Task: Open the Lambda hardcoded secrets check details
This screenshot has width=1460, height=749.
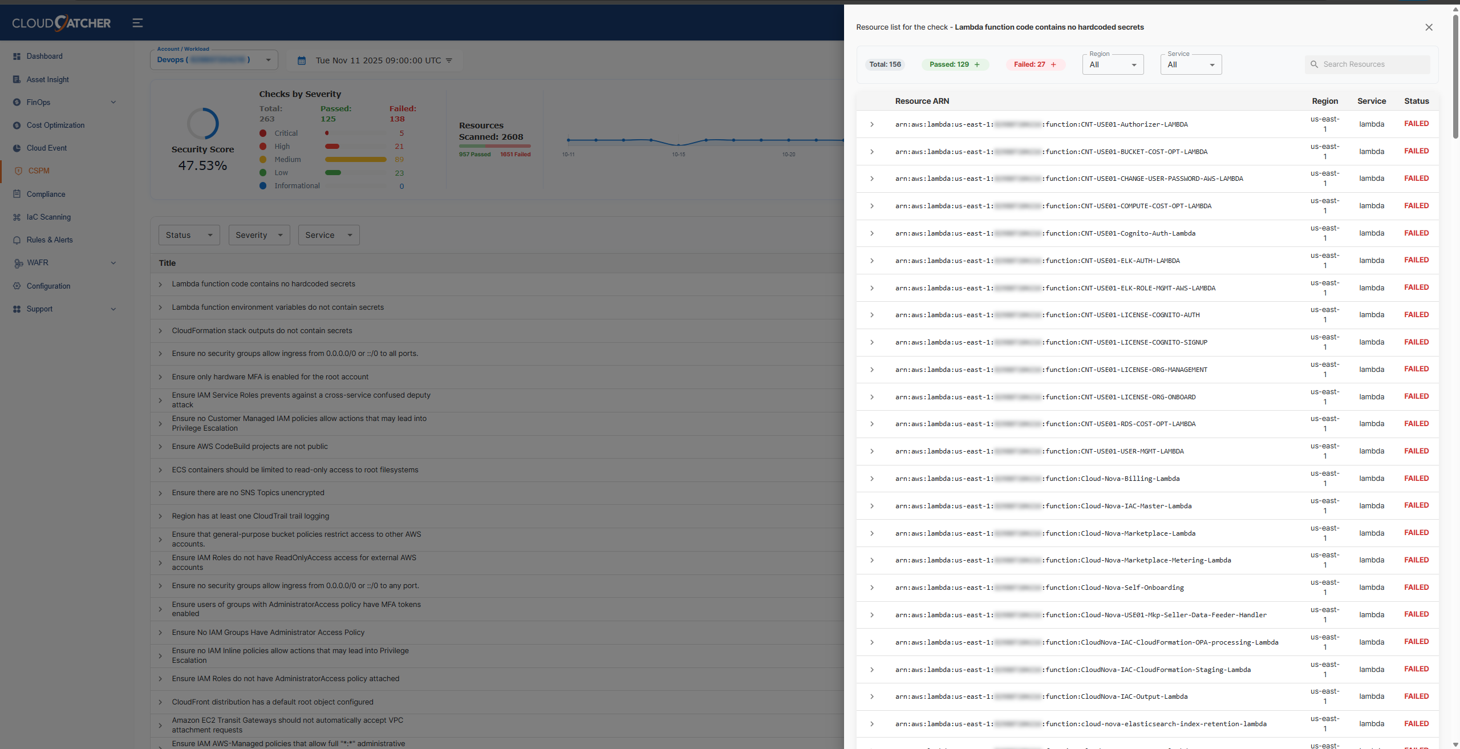Action: [x=263, y=284]
